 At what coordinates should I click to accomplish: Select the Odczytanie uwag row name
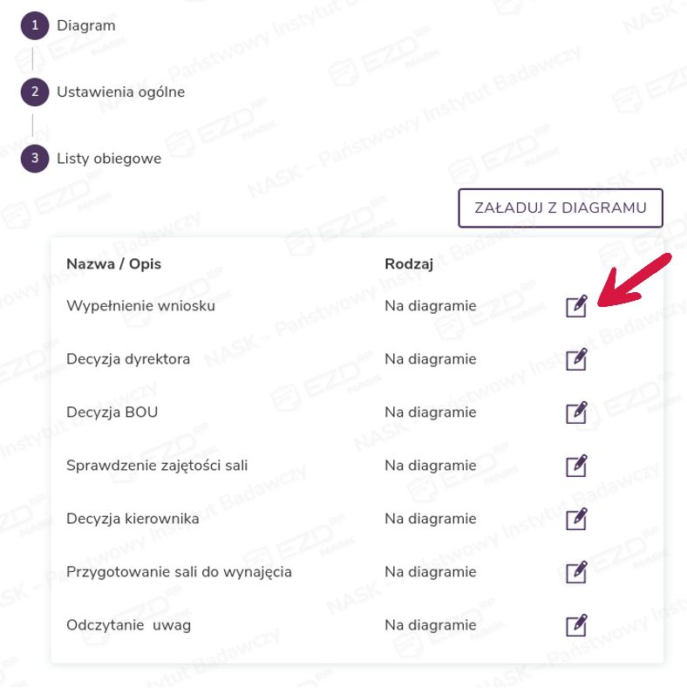click(x=128, y=626)
